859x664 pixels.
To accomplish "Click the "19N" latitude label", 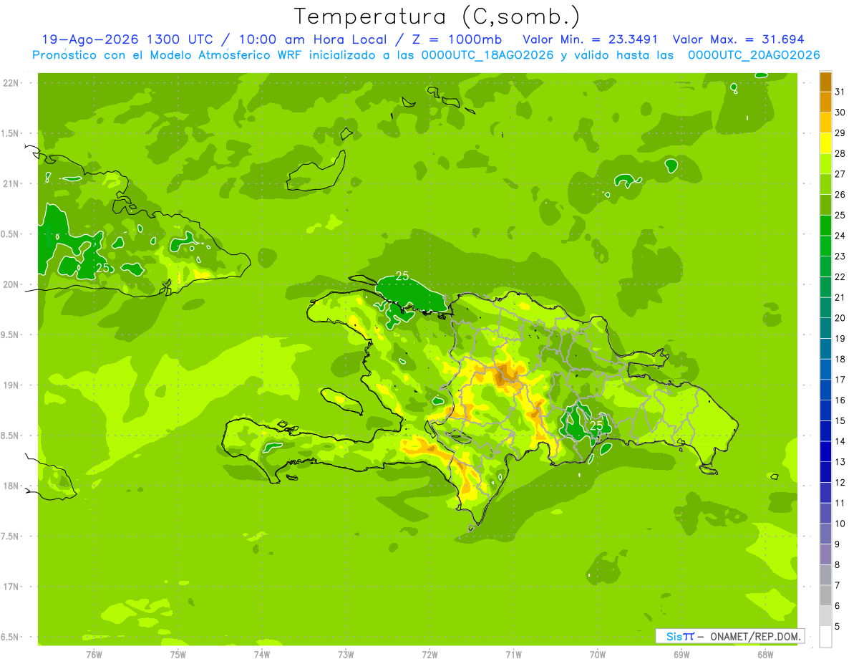I will pos(12,385).
